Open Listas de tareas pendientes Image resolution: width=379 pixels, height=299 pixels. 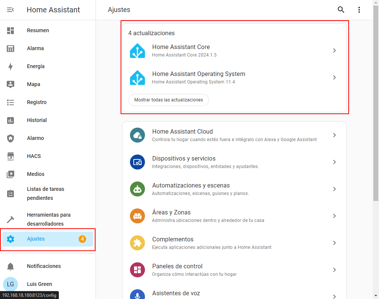pos(48,193)
